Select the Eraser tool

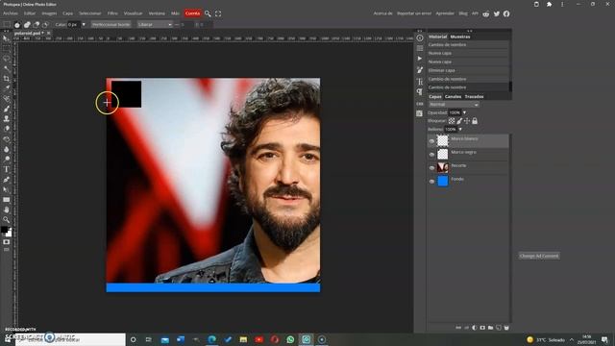tap(6, 129)
